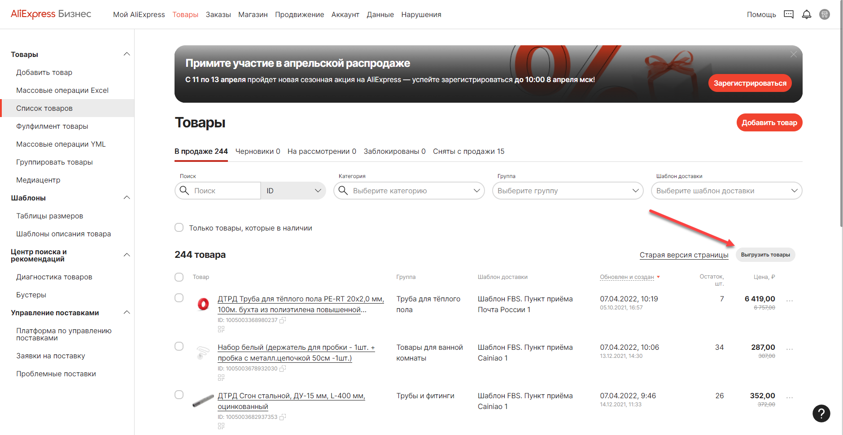The image size is (843, 435).
Task: Open 'Диагностика товаров' in sidebar
Action: tap(54, 277)
